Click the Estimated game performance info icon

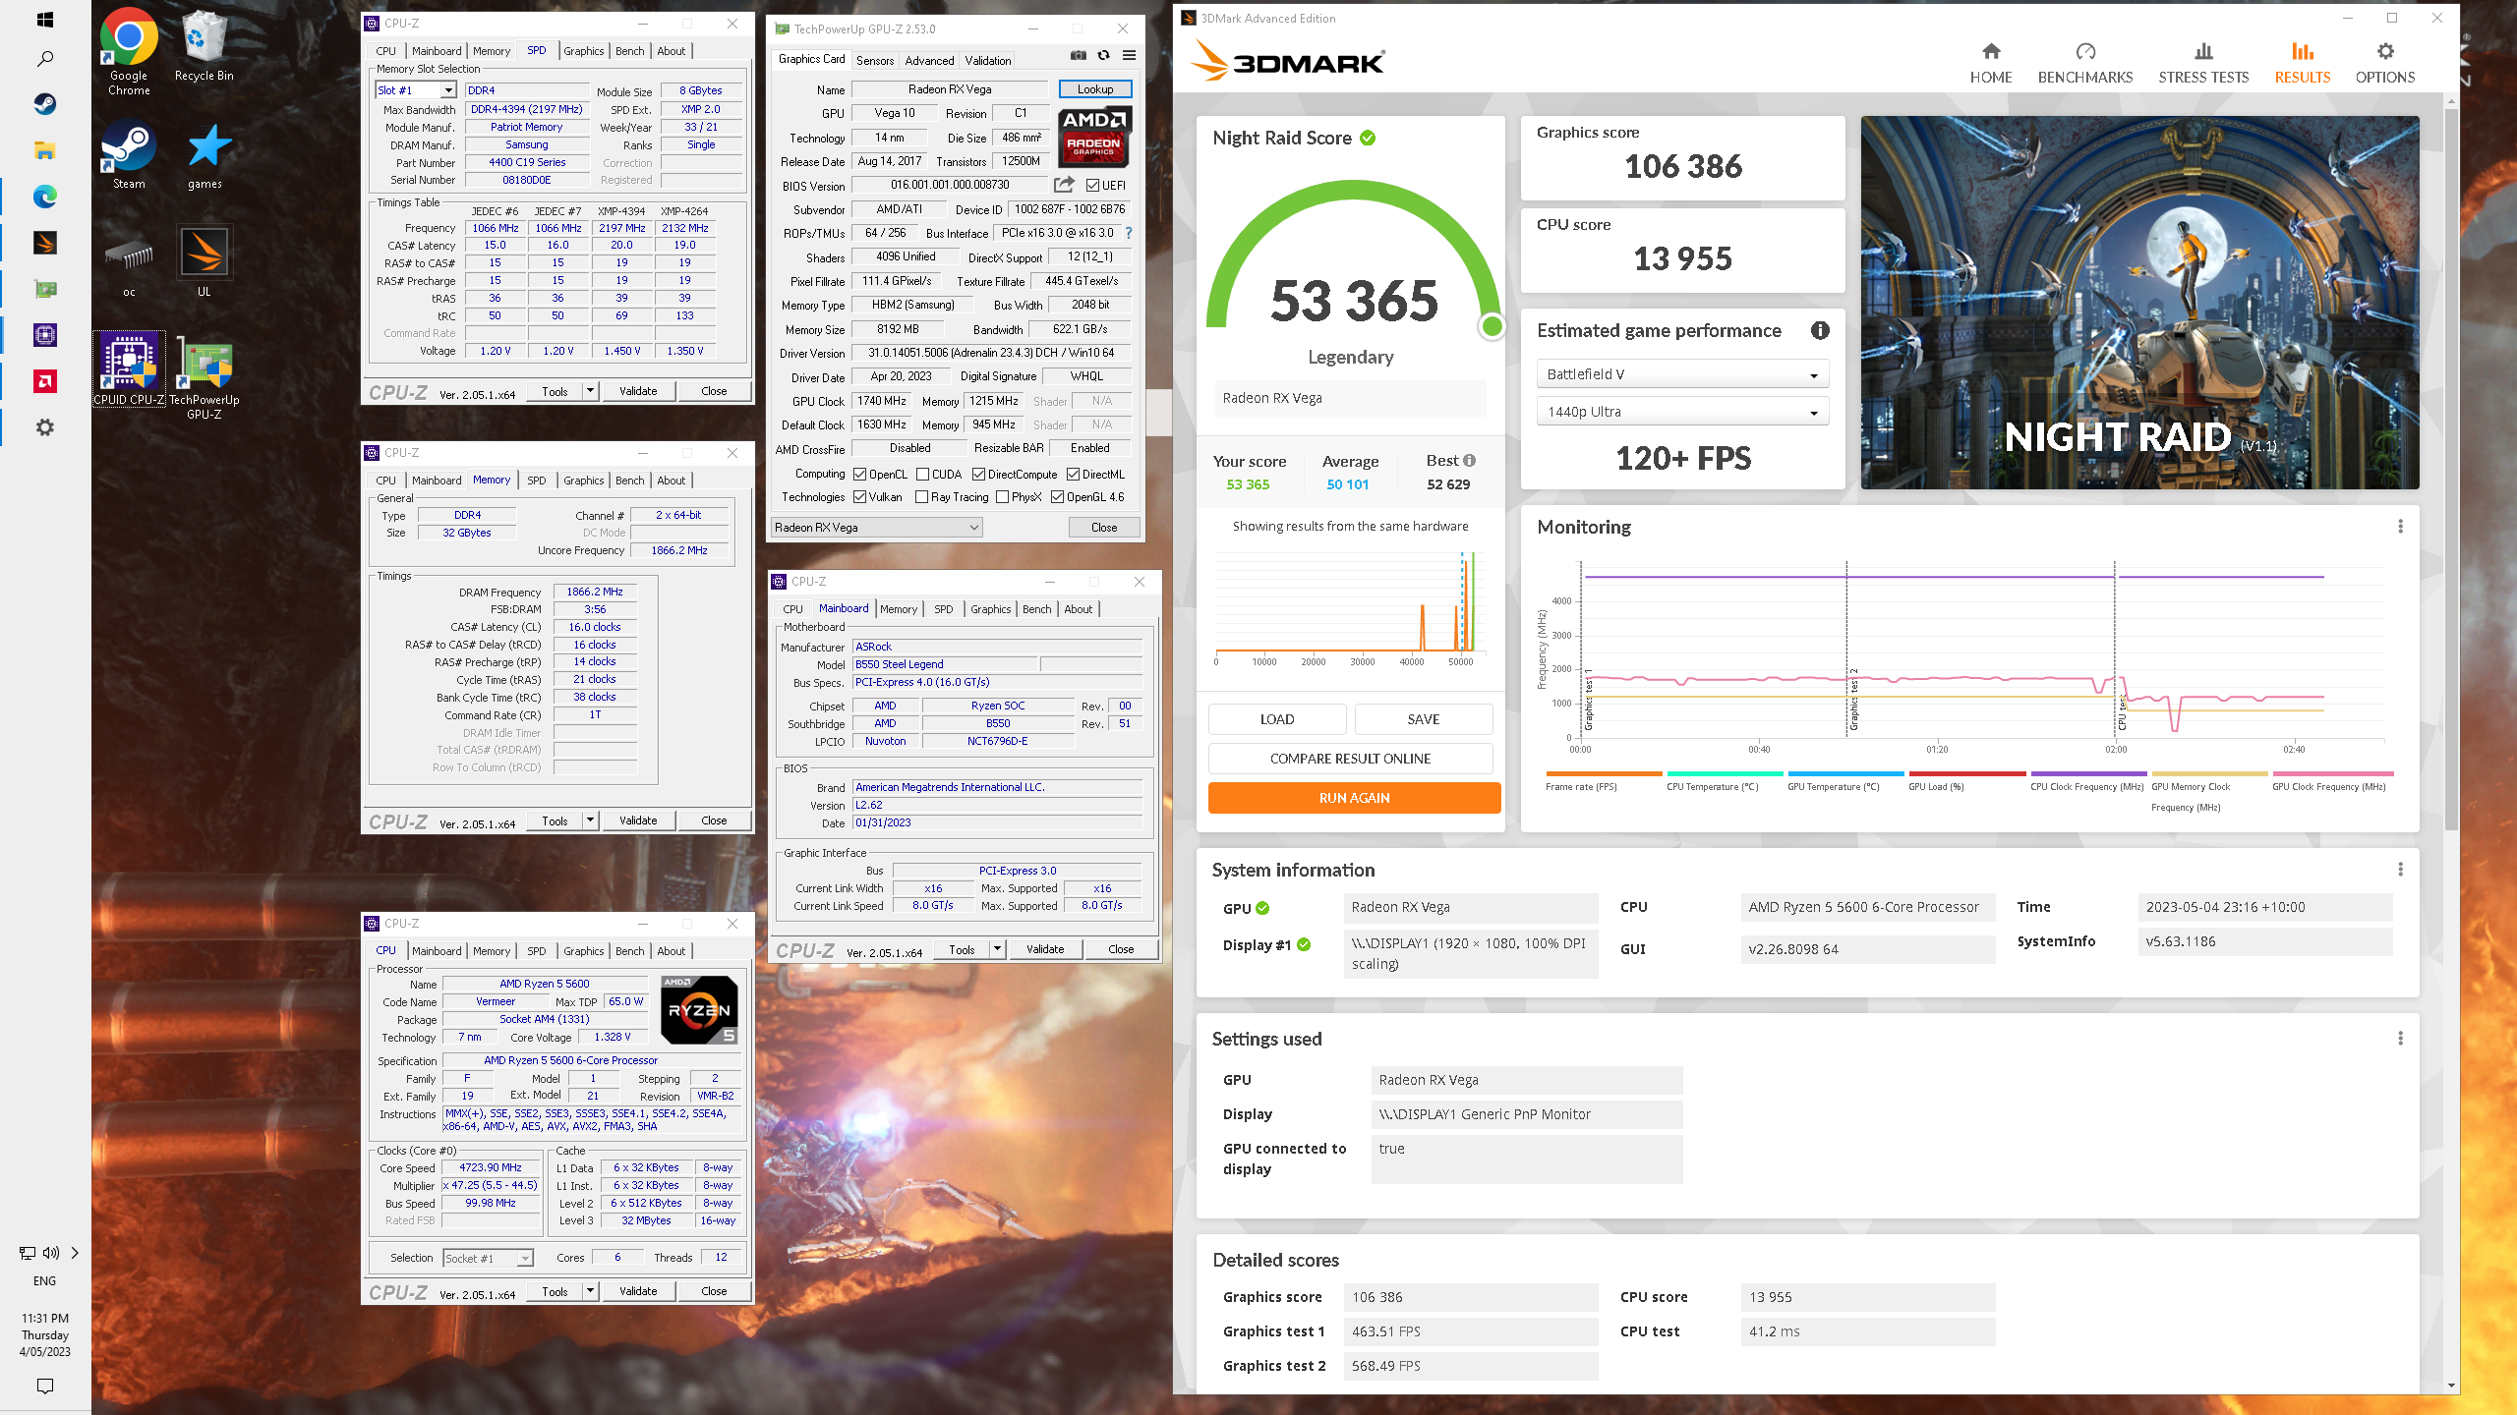tap(1820, 331)
